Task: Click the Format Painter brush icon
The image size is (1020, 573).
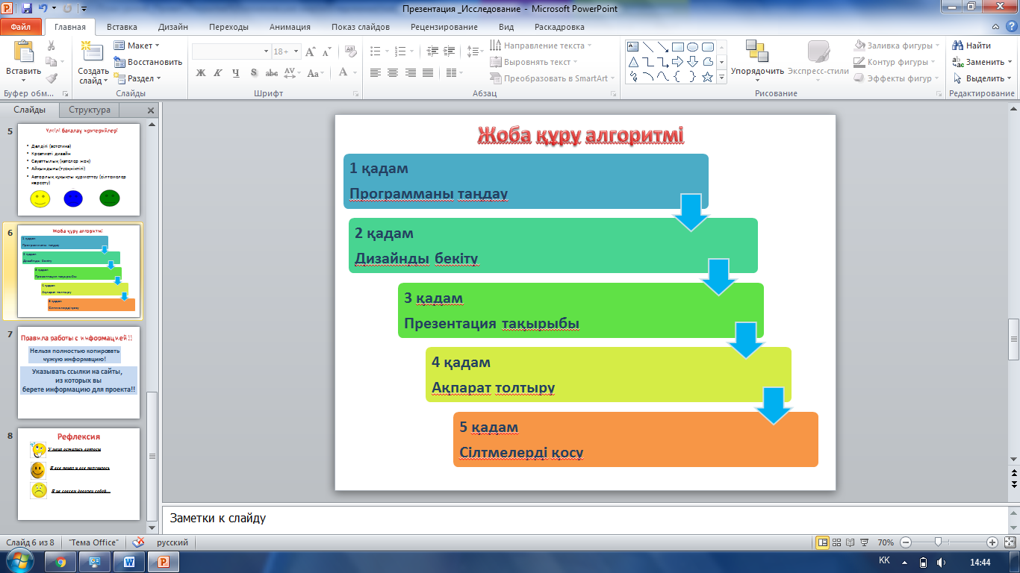Action: [x=52, y=78]
